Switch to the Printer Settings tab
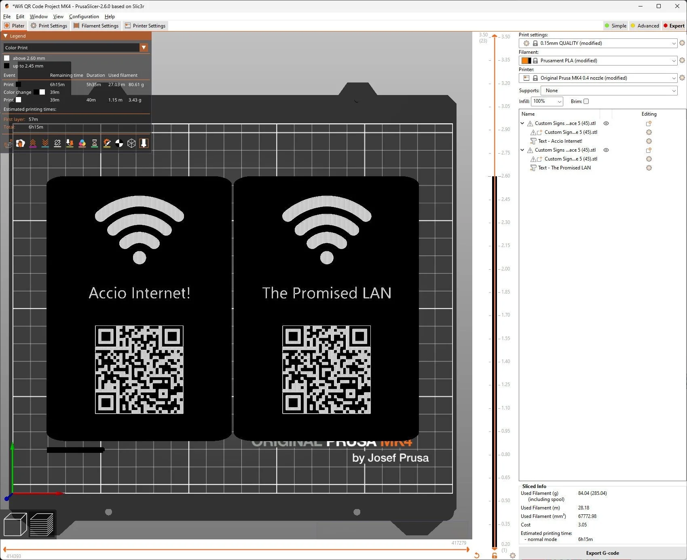Image resolution: width=687 pixels, height=560 pixels. coord(145,25)
